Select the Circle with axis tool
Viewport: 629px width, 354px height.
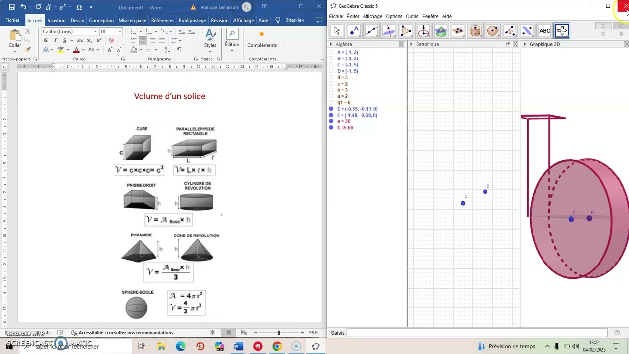coord(424,31)
